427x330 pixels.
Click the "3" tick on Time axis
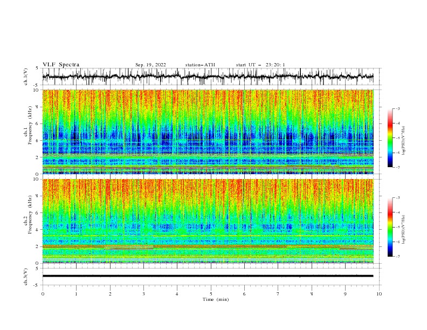click(x=143, y=294)
